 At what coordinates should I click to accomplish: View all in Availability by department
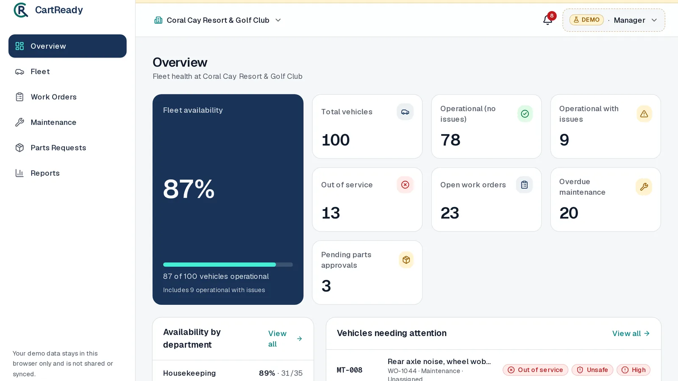click(x=285, y=339)
